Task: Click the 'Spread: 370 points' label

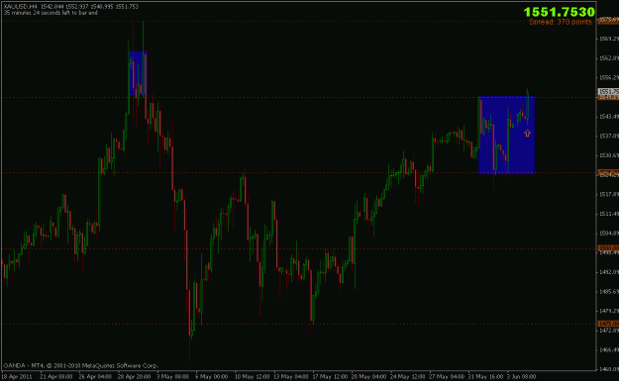Action: click(x=561, y=22)
